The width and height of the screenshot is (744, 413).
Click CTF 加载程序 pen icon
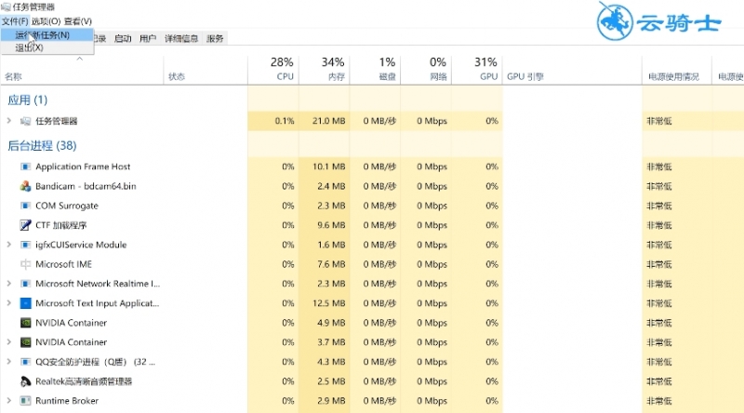click(26, 225)
